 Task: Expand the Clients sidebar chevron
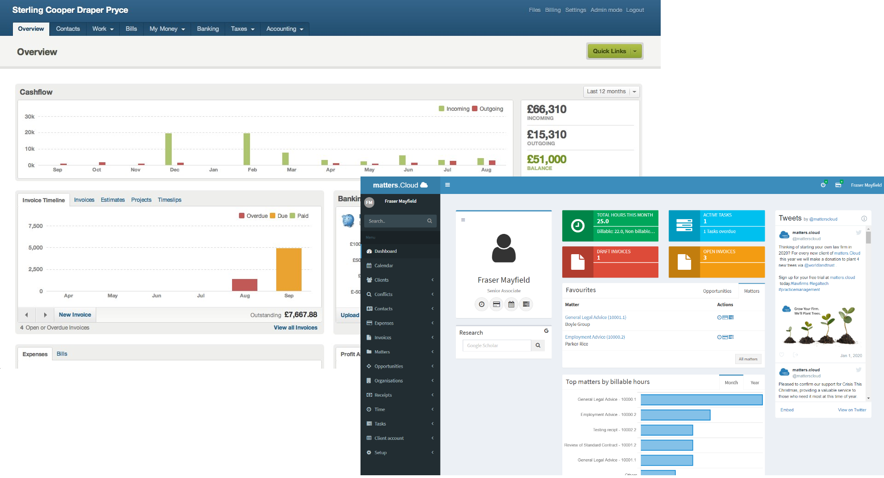tap(432, 279)
